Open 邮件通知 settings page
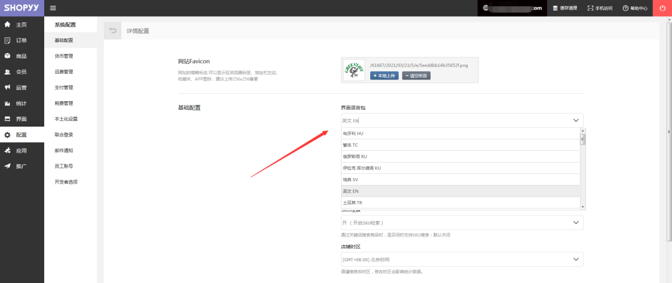This screenshot has width=672, height=283. [x=64, y=150]
